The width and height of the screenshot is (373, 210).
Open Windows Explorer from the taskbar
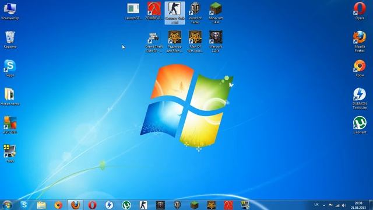pos(41,205)
